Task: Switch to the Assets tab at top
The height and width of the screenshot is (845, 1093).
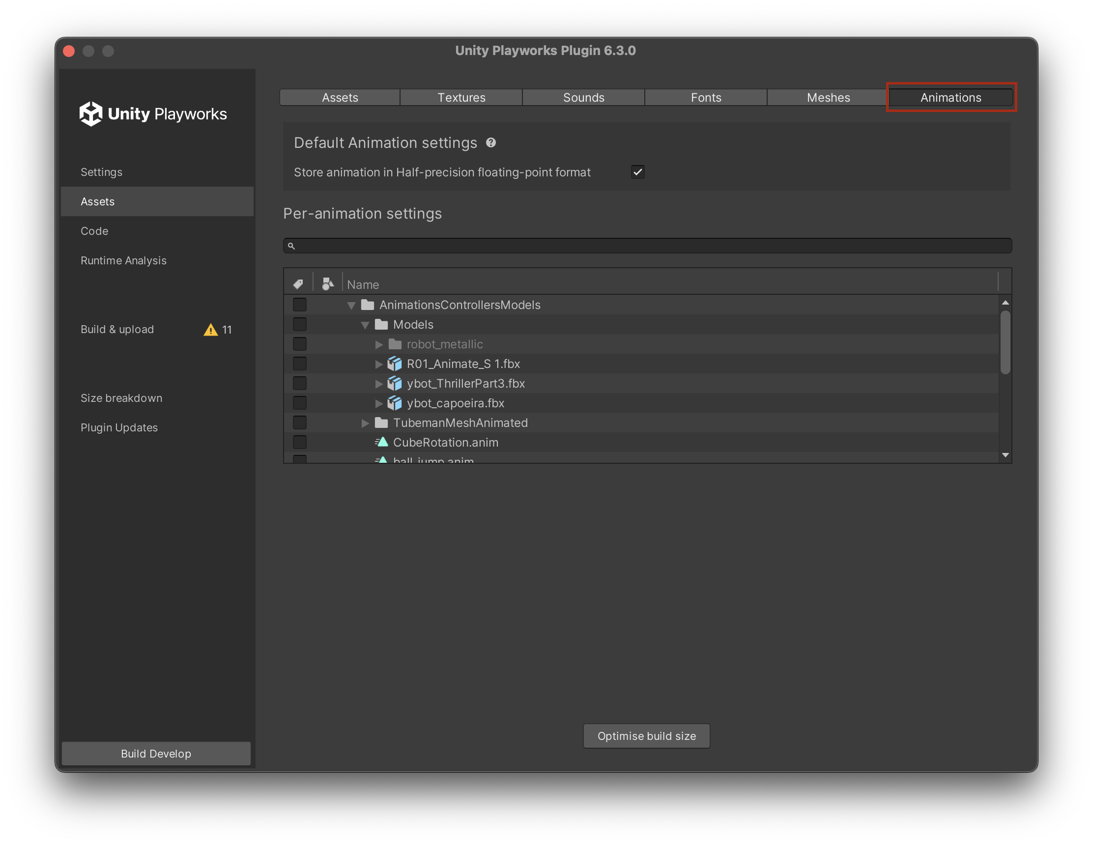Action: [x=340, y=98]
